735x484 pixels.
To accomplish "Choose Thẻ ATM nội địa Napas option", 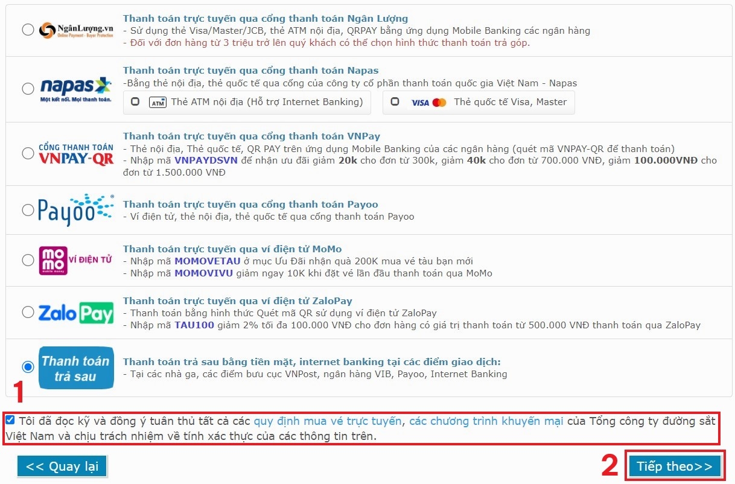I will [135, 101].
